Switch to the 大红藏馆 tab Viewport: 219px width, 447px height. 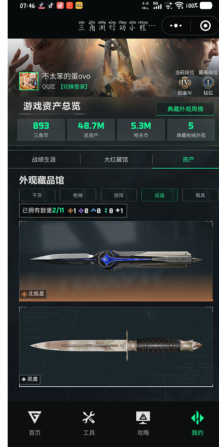click(116, 159)
